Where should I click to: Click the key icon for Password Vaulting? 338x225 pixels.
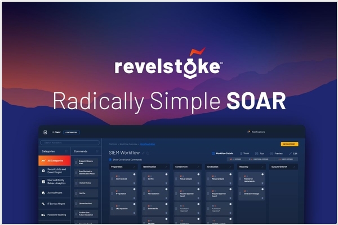click(43, 215)
